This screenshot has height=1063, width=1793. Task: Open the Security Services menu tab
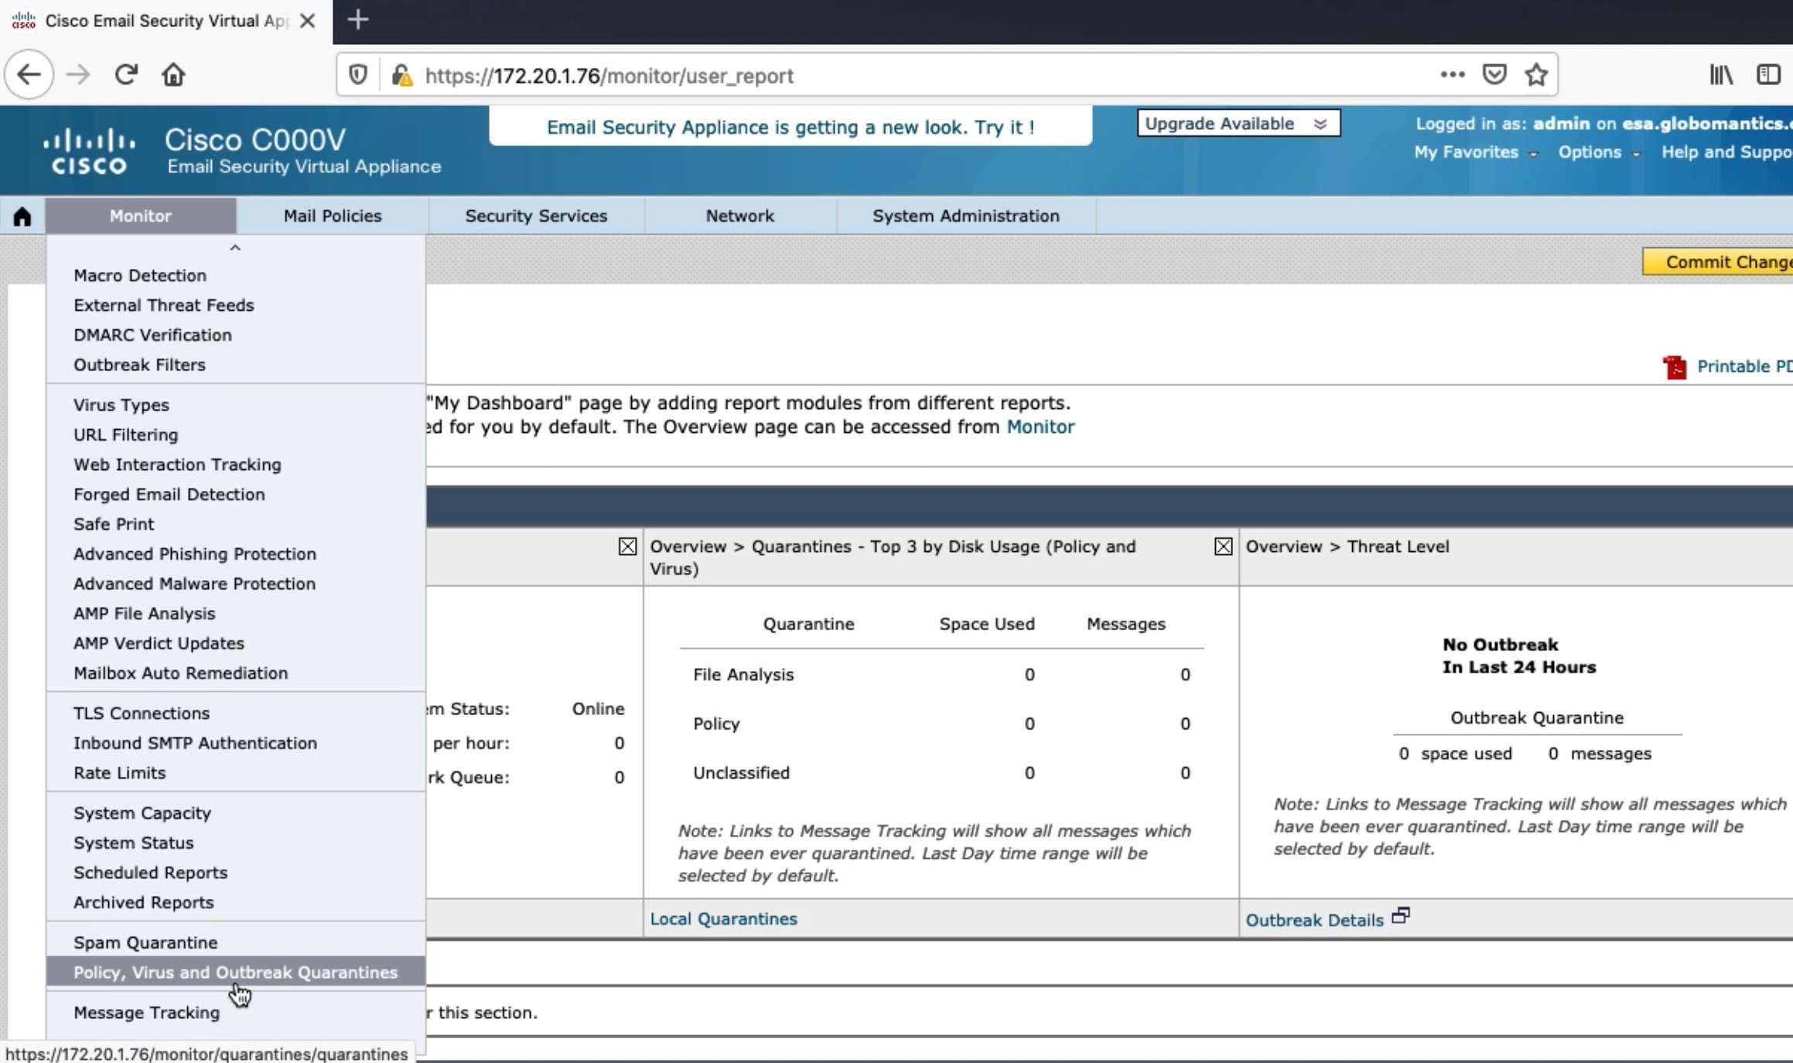(x=536, y=216)
